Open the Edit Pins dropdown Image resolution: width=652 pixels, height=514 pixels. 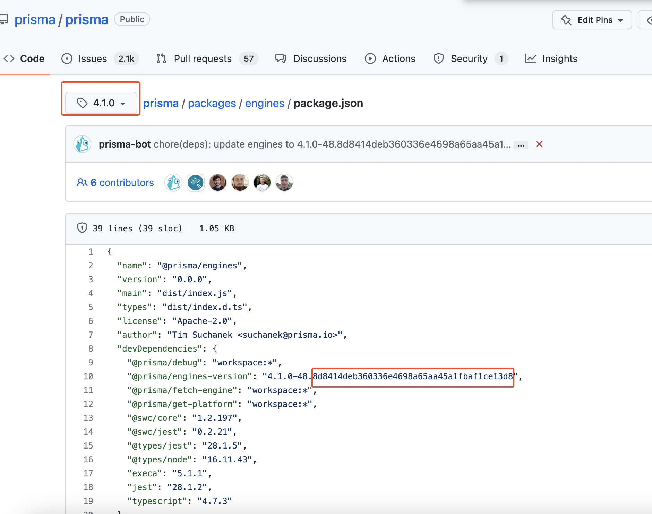(x=592, y=20)
